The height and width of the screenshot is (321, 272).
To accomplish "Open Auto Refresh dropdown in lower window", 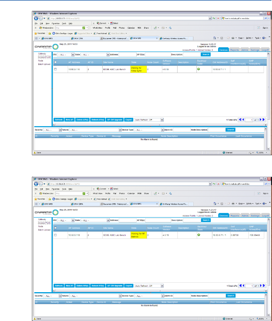I will [149, 286].
